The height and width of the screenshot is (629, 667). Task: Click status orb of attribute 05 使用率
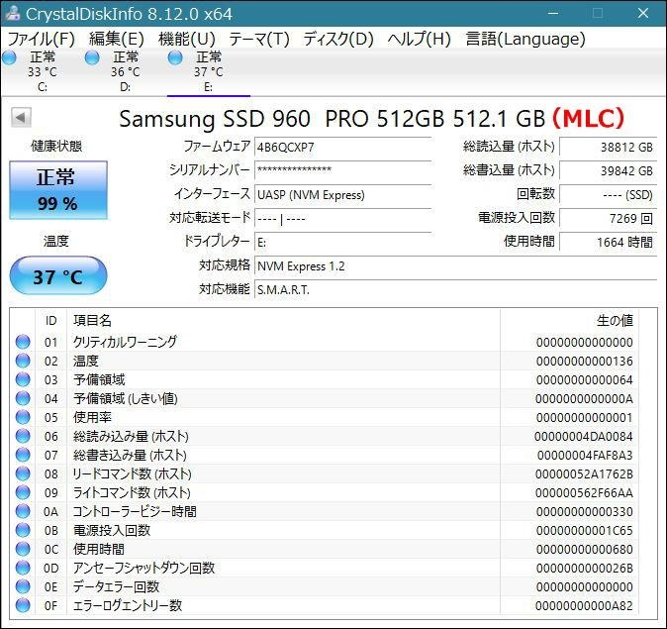(23, 417)
